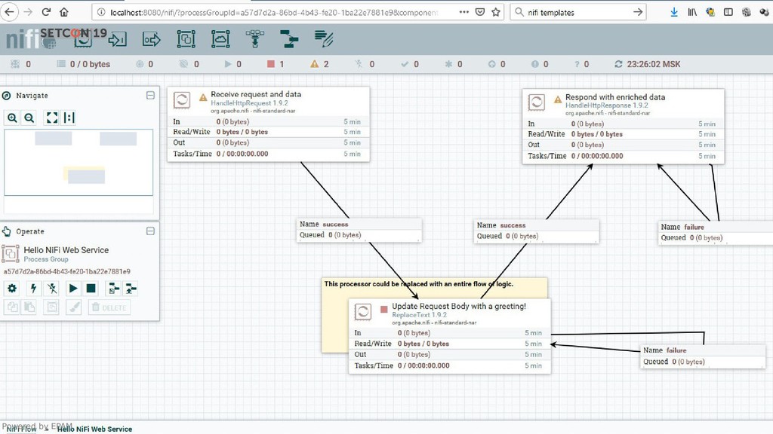The image size is (773, 434).
Task: Collapse the Navigate panel
Action: [150, 96]
